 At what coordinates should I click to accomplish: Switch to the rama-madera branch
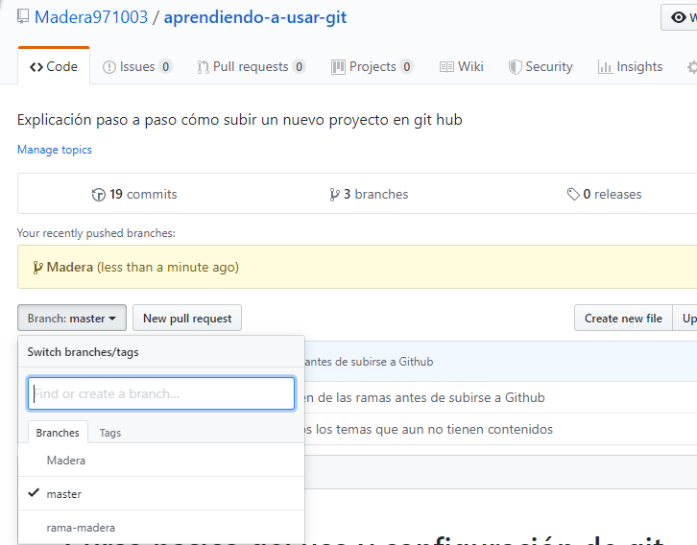[x=161, y=527]
